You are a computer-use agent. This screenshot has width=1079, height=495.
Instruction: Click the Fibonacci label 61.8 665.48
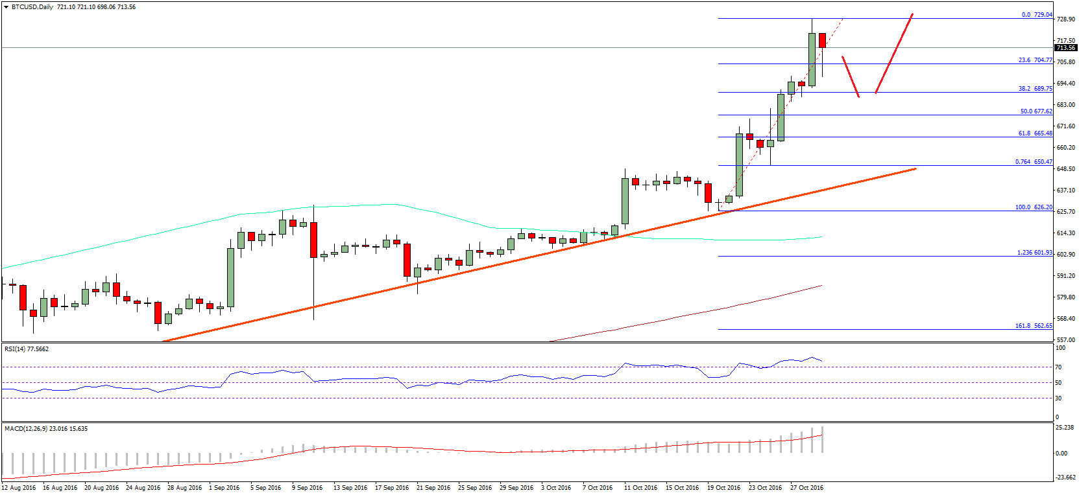(x=1036, y=133)
